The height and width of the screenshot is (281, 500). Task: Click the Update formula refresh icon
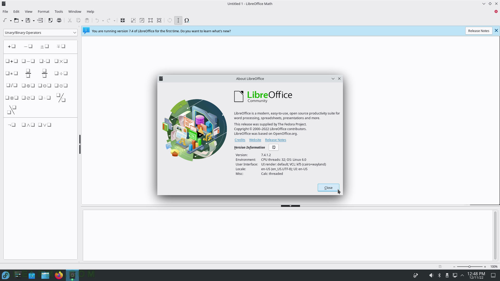(x=170, y=20)
